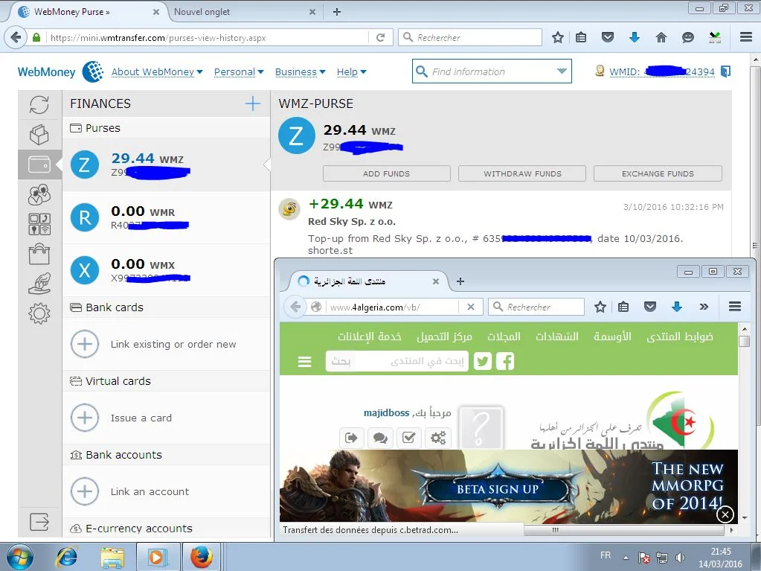
Task: Open Firefox from the Windows taskbar
Action: tap(201, 557)
